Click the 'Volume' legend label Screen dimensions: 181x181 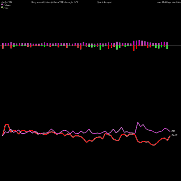coord(7,5)
